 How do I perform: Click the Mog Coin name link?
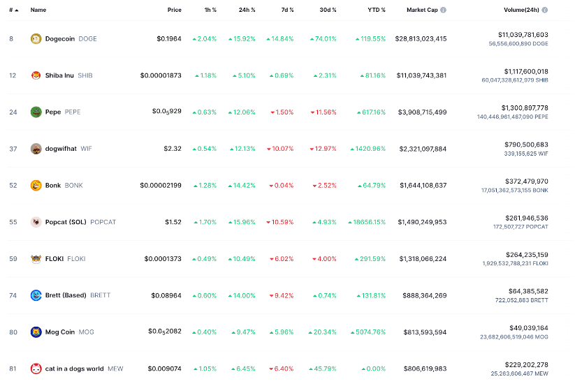59,332
